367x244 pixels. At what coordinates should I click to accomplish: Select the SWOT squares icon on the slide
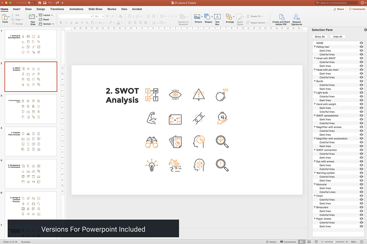pos(152,95)
